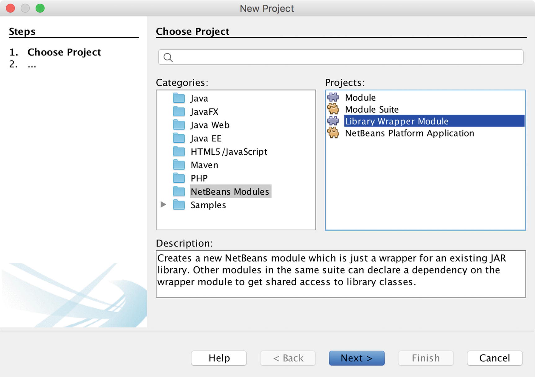Viewport: 535px width, 377px height.
Task: Click step 1 Choose Project in Steps
Action: [64, 52]
